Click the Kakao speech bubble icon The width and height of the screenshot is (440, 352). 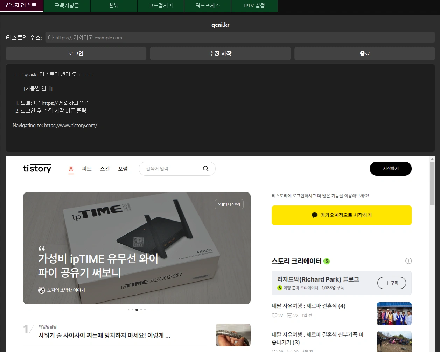point(315,215)
